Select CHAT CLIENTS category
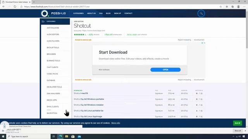 (x=52, y=67)
